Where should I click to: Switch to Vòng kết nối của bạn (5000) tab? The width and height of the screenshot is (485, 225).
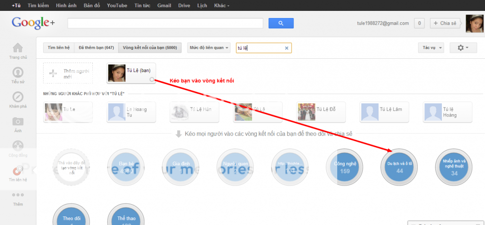(150, 48)
